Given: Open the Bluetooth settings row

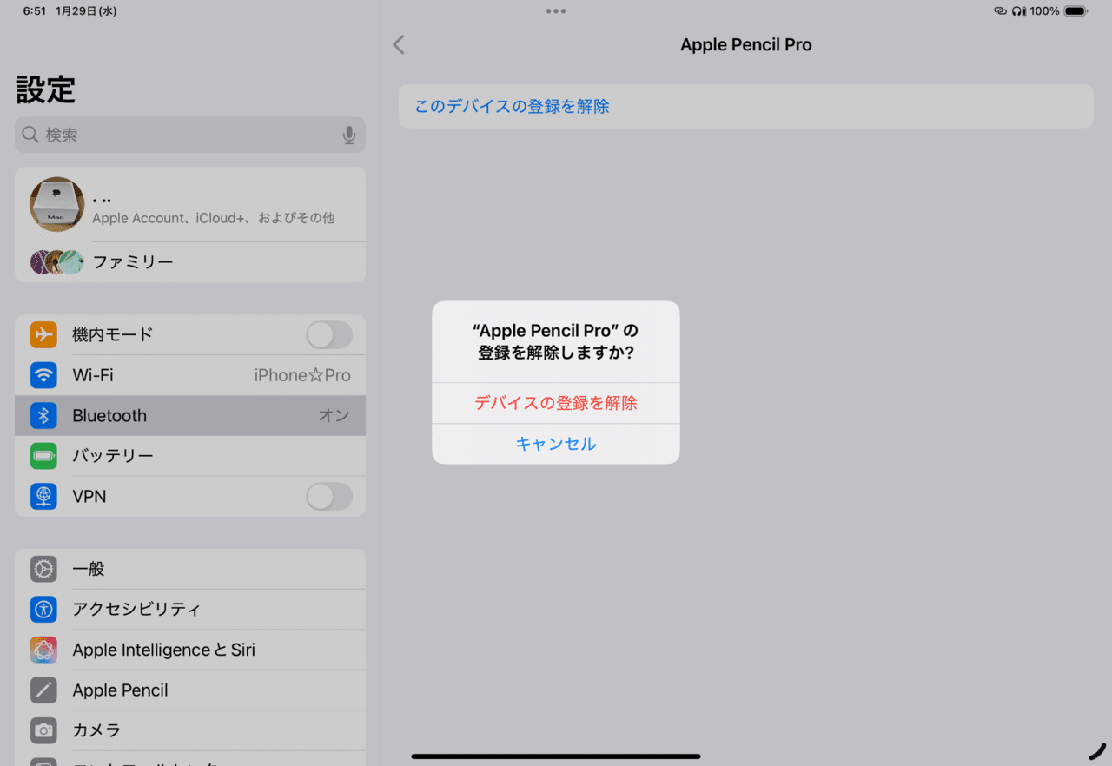Looking at the screenshot, I should pos(190,416).
